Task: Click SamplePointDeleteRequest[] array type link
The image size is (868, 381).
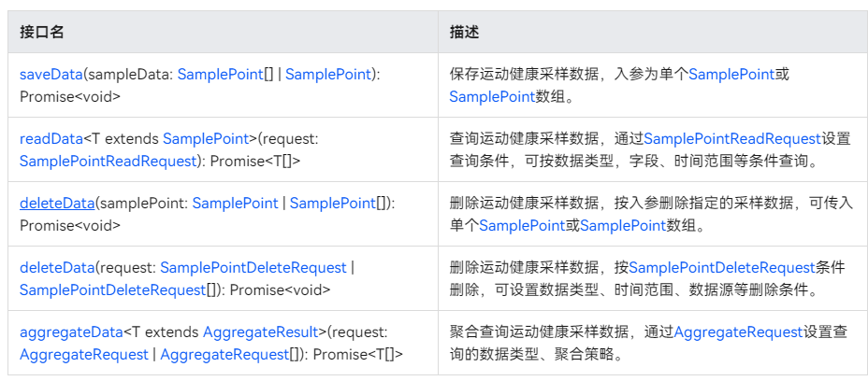Action: [x=112, y=289]
